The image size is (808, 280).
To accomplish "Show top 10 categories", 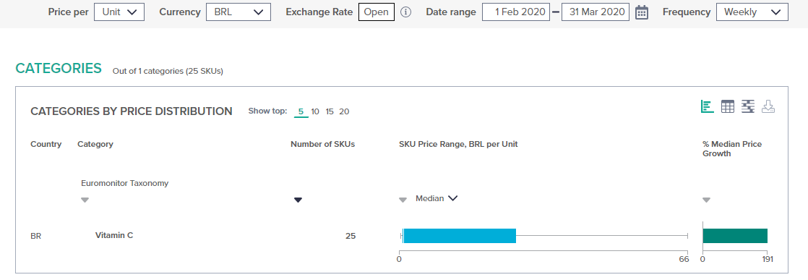I will (x=315, y=111).
